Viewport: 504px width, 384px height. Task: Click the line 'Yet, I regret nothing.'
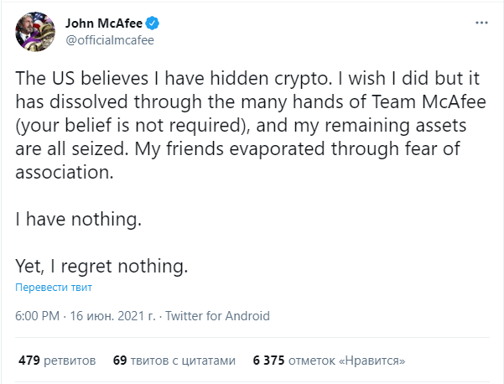point(101,267)
